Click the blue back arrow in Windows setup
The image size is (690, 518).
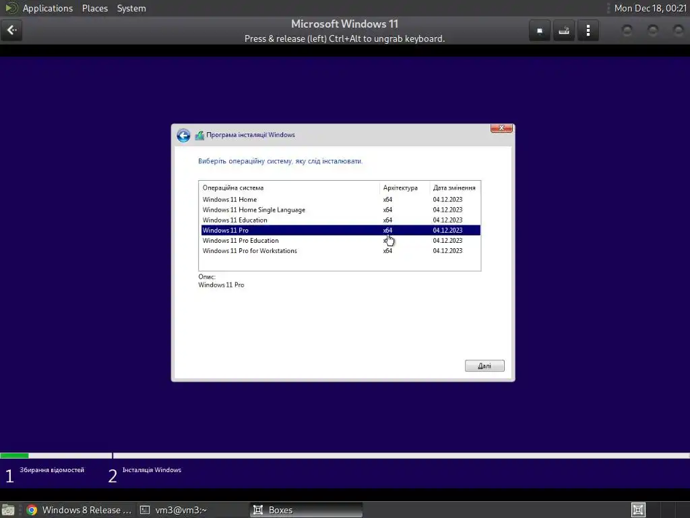coord(183,135)
